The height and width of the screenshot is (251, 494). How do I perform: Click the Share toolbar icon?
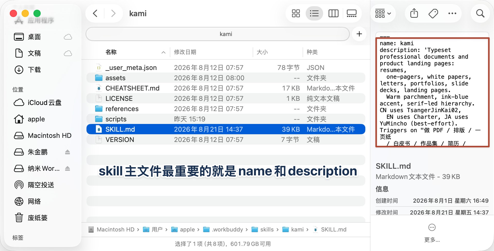(414, 13)
